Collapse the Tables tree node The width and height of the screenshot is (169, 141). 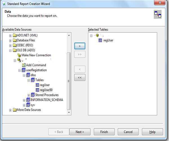coord(28,80)
